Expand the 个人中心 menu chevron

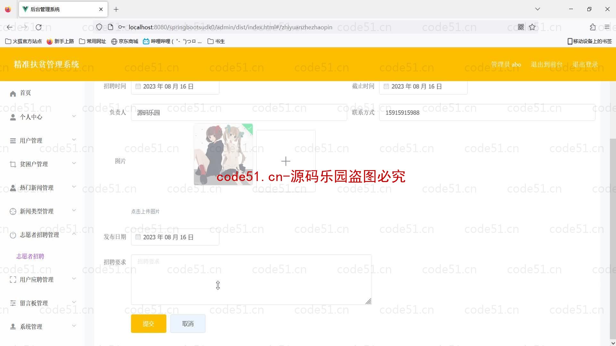(74, 116)
